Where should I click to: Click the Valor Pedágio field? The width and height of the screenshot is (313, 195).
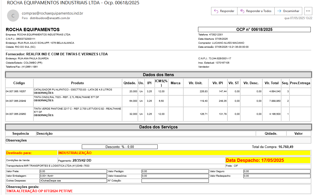175,171
